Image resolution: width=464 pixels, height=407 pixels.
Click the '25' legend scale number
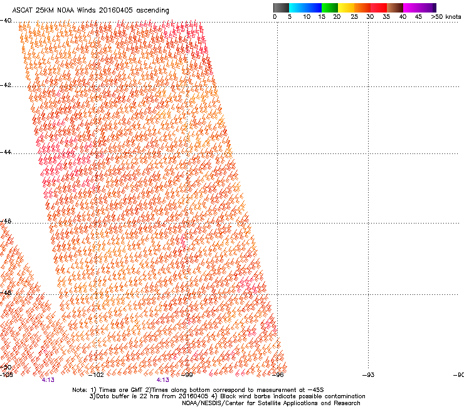pyautogui.click(x=354, y=17)
